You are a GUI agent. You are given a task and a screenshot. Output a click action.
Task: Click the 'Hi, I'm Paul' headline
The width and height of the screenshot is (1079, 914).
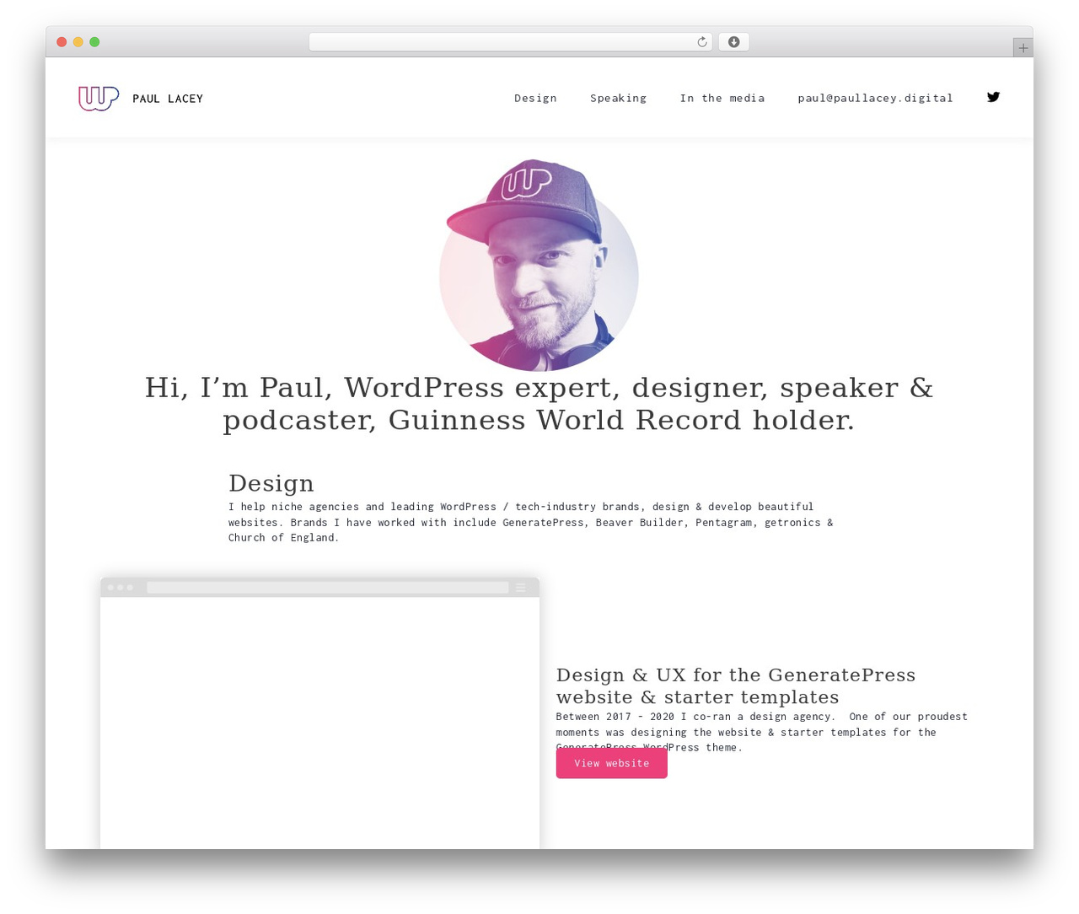pyautogui.click(x=539, y=404)
